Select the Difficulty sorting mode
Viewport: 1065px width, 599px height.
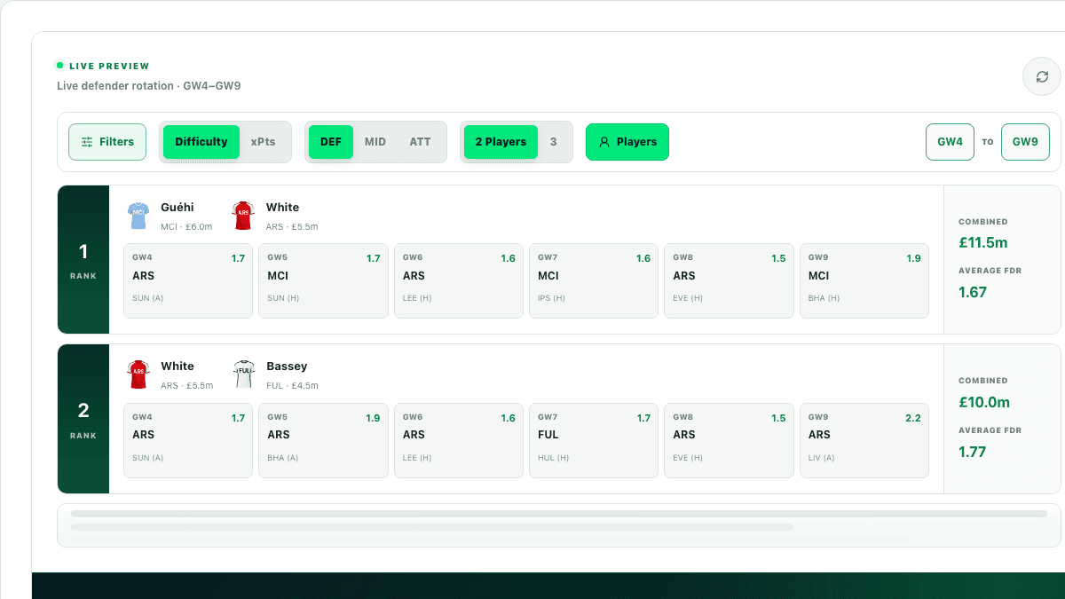tap(201, 142)
